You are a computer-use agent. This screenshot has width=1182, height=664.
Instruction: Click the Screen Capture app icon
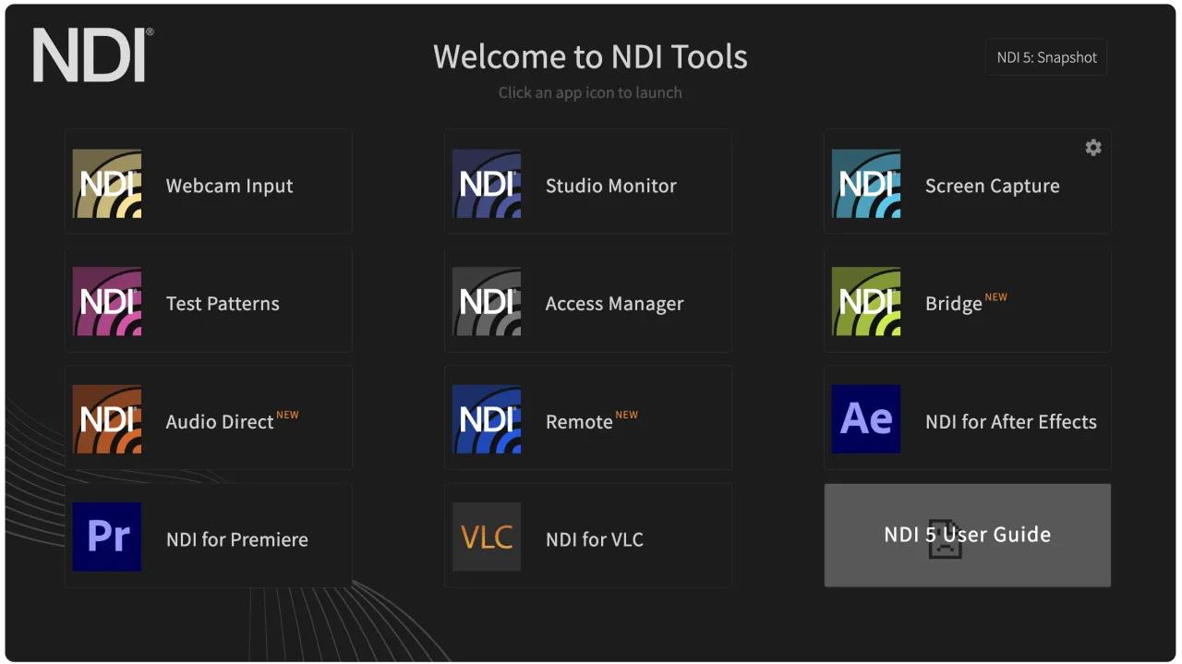point(866,184)
